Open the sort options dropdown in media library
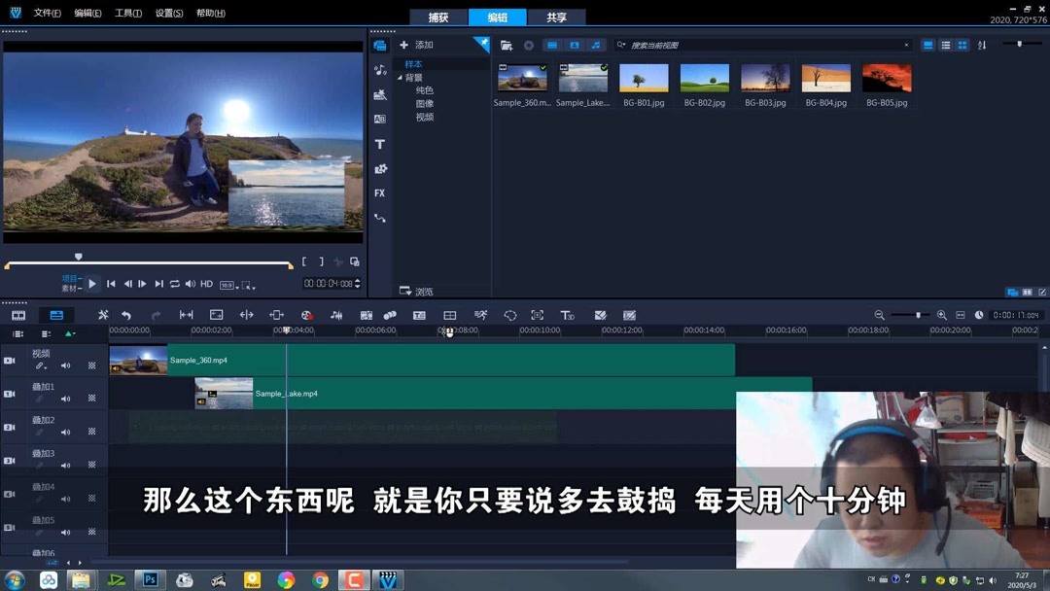The image size is (1050, 591). pos(982,45)
